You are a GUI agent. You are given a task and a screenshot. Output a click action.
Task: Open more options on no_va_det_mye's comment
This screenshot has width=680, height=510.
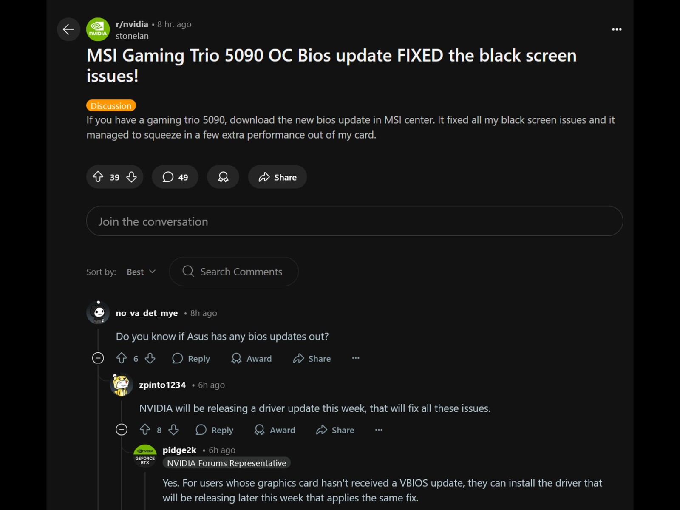[356, 358]
